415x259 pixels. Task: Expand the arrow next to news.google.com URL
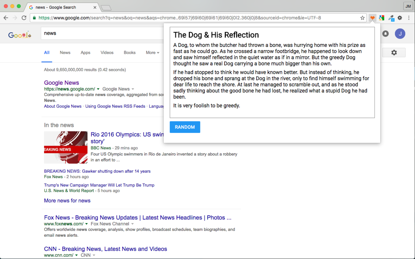(98, 89)
